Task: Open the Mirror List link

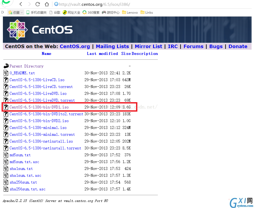Action: pyautogui.click(x=148, y=46)
